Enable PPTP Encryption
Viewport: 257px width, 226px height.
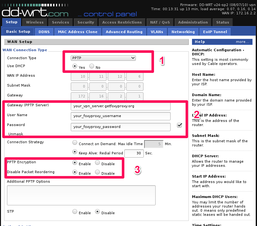pos(75,163)
